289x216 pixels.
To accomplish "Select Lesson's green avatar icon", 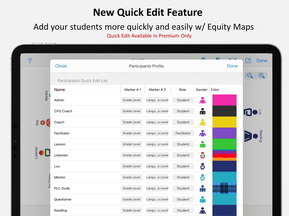I will [203, 144].
